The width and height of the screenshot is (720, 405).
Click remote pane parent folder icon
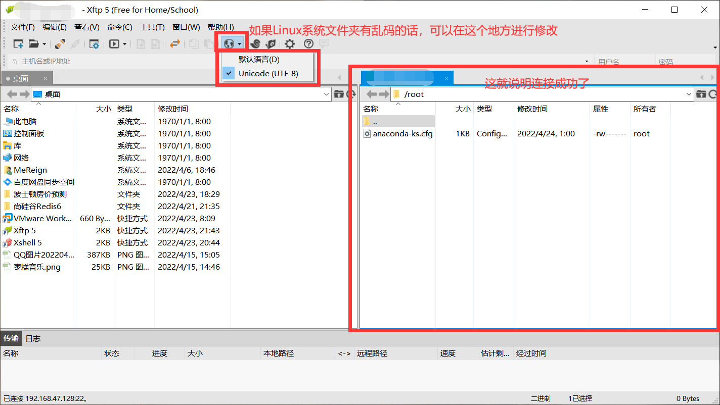(x=701, y=94)
